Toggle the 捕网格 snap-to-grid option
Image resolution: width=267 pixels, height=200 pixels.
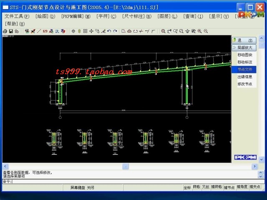(217, 187)
